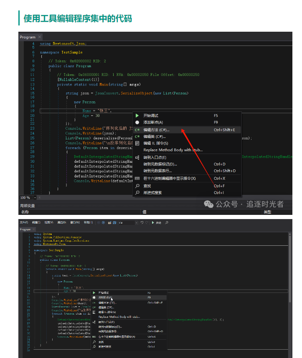This screenshot has width=302, height=358.
Task: Click the 值 column header in 局部变量 panel
Action: [x=145, y=212]
